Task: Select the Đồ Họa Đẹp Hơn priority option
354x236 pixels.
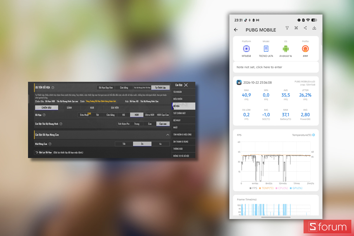Action: (106, 88)
